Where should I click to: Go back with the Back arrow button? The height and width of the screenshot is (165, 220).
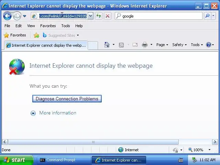7,16
